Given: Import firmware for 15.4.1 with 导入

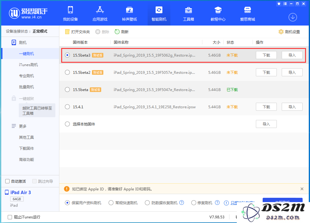Looking at the screenshot, I should pos(292,107).
